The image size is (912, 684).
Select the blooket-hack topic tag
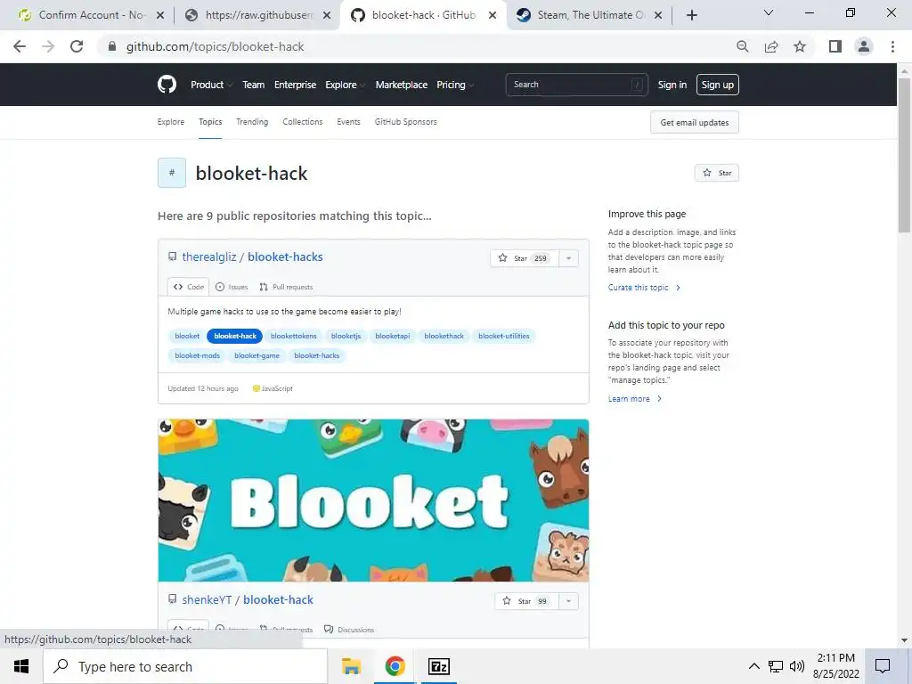pos(235,336)
